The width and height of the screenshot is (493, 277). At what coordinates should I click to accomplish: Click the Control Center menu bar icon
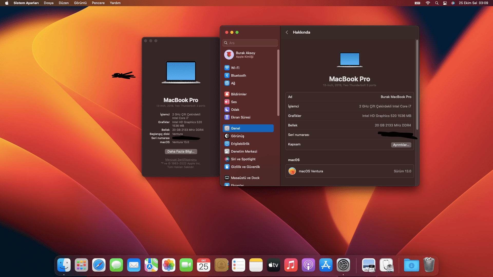point(445,3)
